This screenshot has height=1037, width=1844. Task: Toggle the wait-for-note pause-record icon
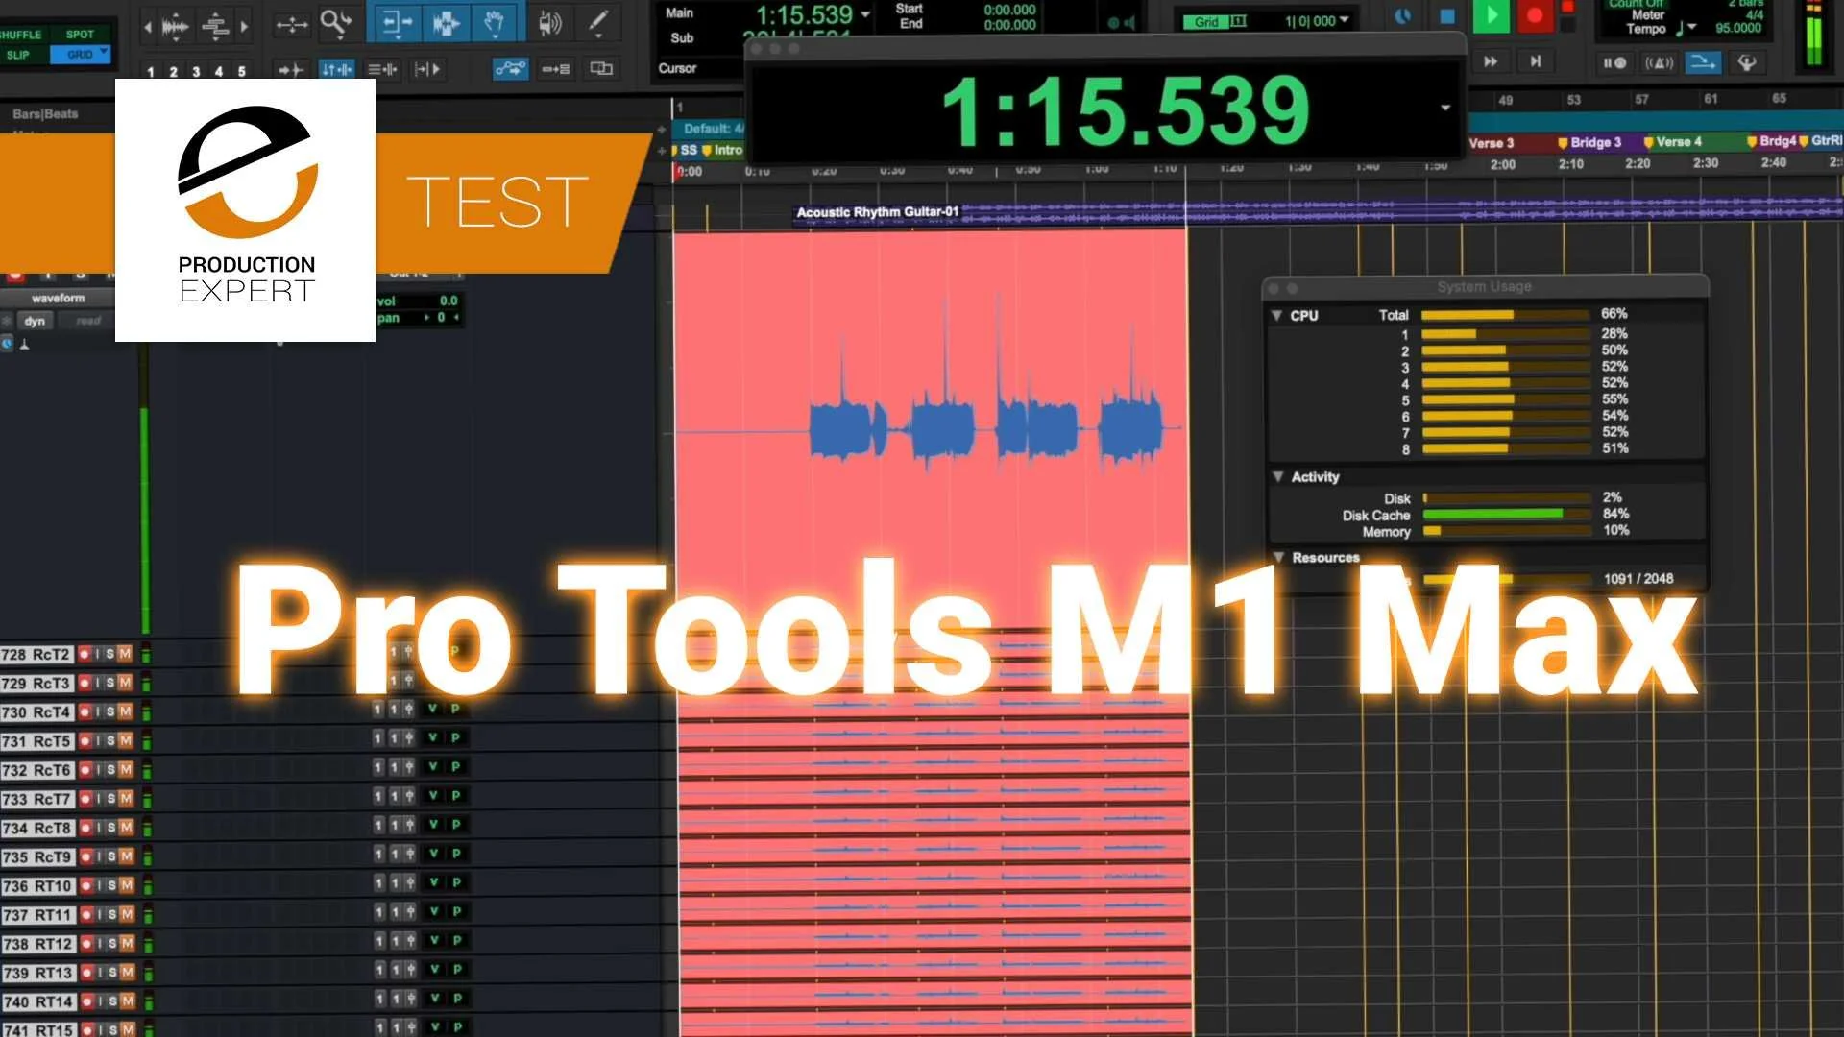click(1614, 63)
